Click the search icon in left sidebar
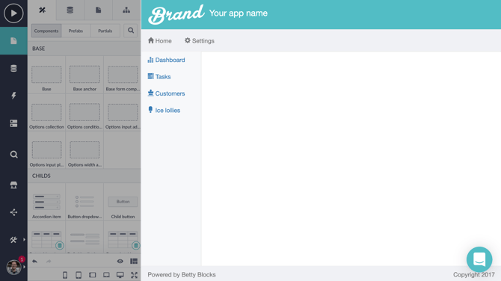501x281 pixels. [13, 155]
